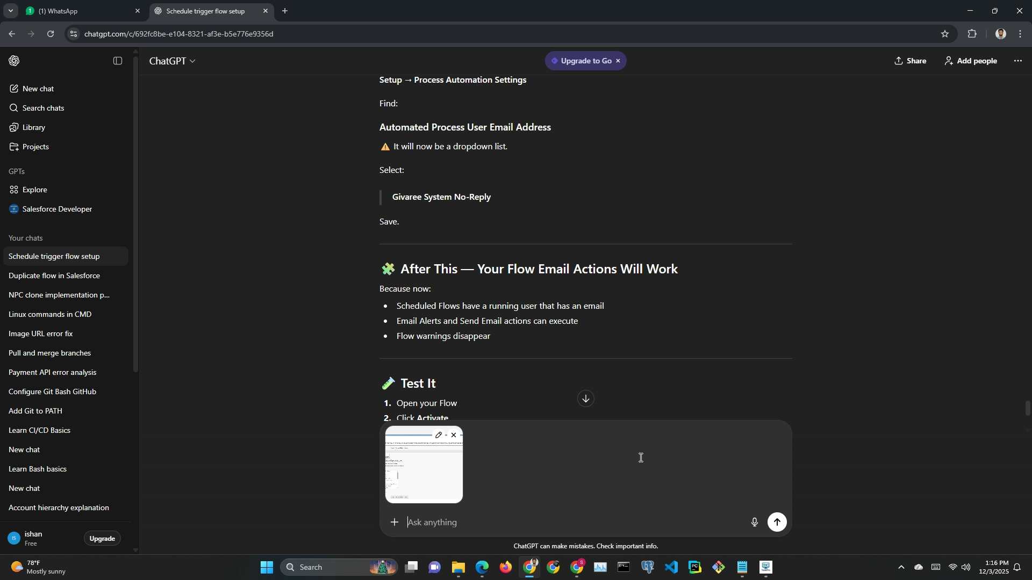Screen dimensions: 1032x580
Task: Open the attached screenshot thumbnail
Action: 424,473
